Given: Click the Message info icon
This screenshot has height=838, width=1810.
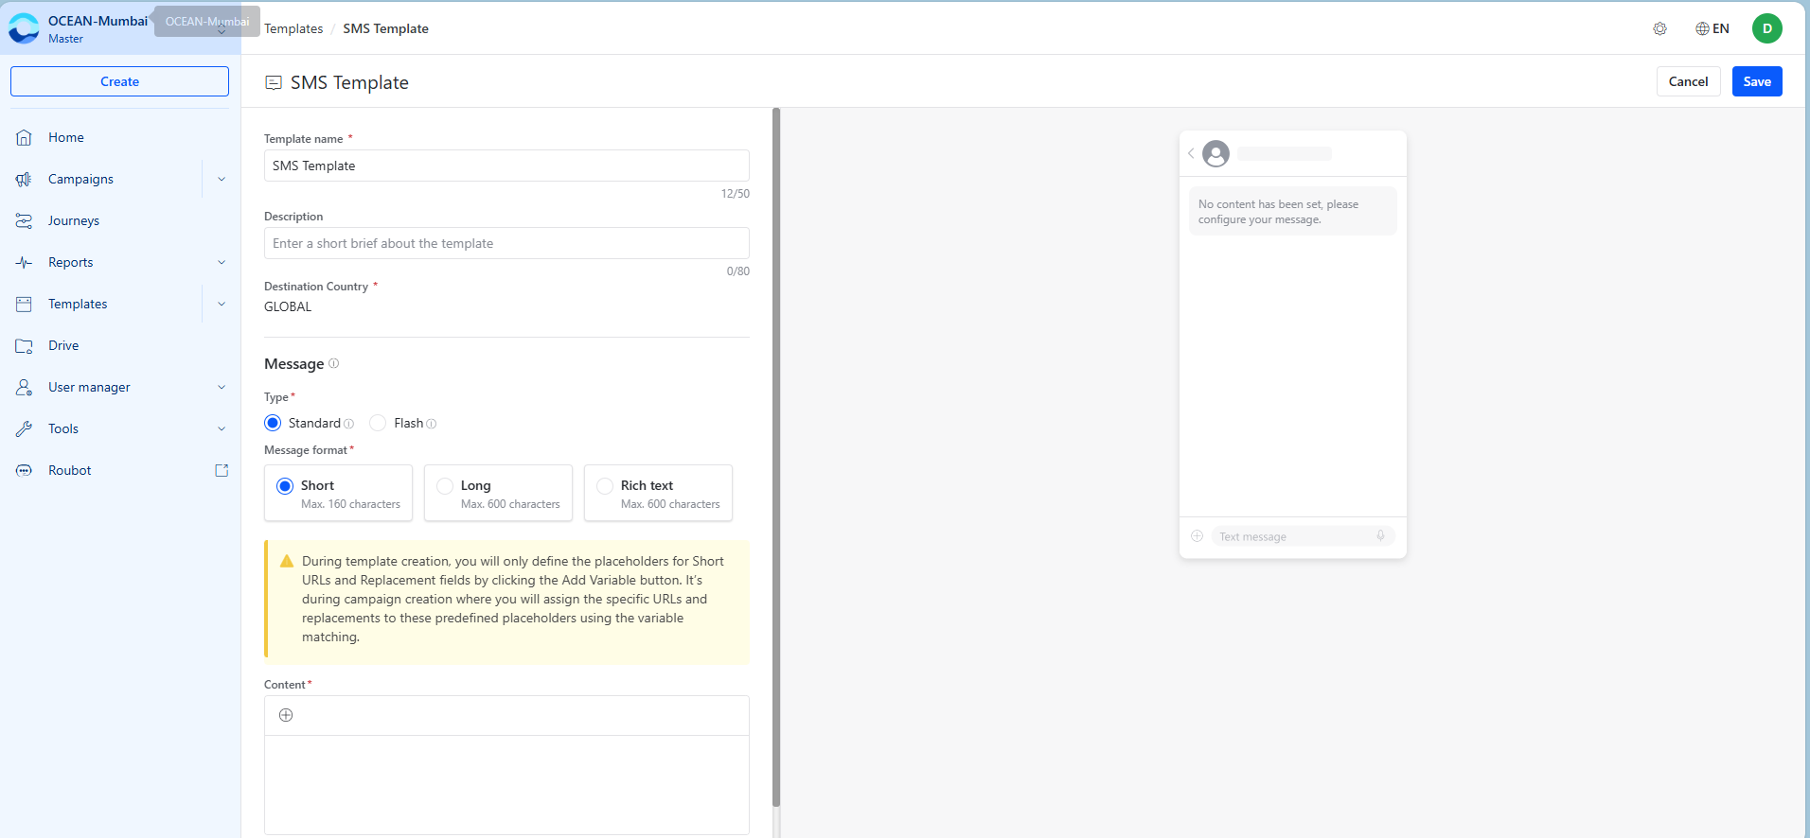Looking at the screenshot, I should pyautogui.click(x=333, y=363).
